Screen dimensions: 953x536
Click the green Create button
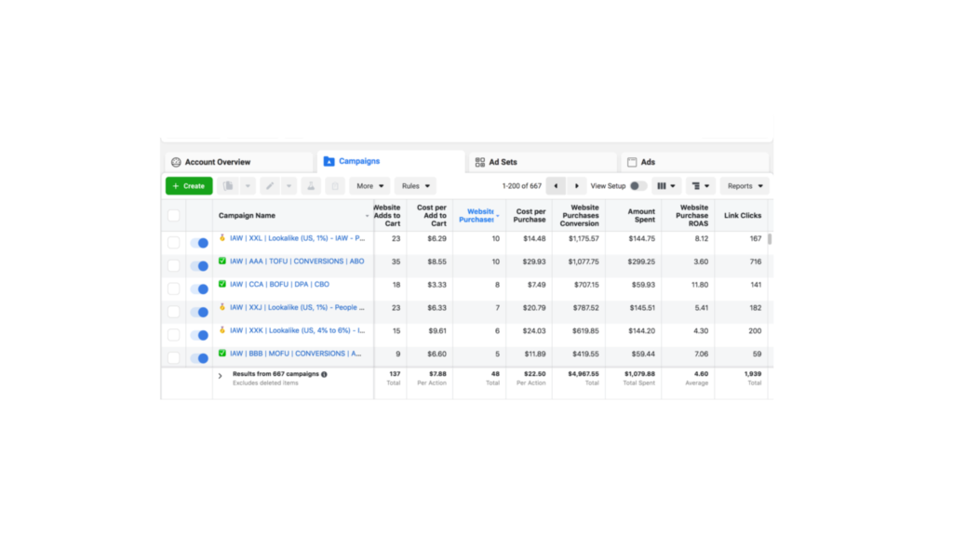[189, 186]
